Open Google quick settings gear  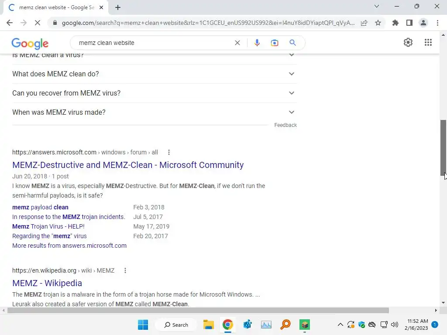408,42
